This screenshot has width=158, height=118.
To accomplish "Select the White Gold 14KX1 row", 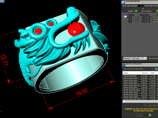I will pyautogui.click(x=140, y=97).
